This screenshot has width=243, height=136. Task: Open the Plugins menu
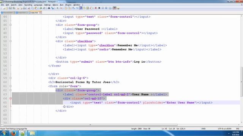click(x=68, y=5)
